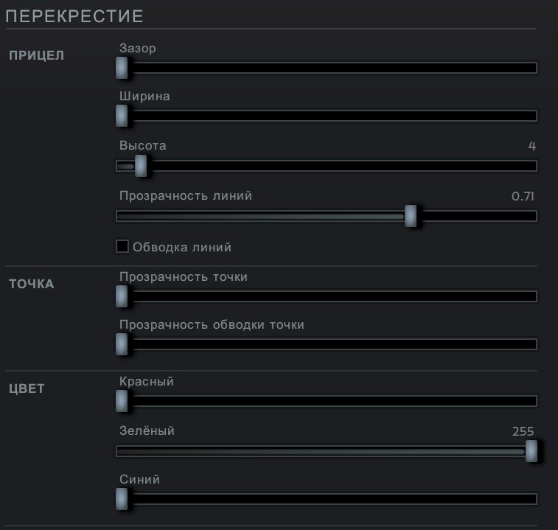Viewport: 558px width, 530px height.
Task: Click the "Обводка линий" checkbox label
Action: 182,248
